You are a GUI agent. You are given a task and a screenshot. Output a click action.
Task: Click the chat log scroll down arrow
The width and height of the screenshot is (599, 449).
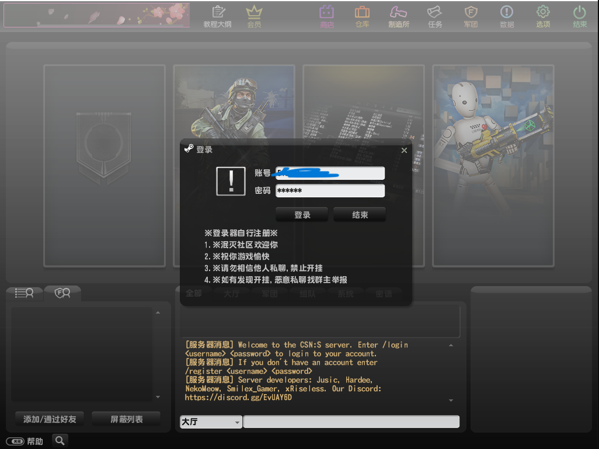point(451,401)
